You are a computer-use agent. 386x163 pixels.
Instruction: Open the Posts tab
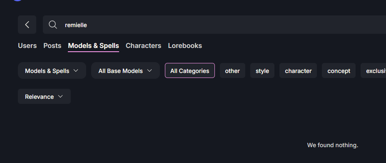pos(52,45)
